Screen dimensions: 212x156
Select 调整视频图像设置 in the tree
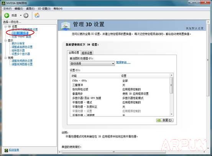pos(22,64)
